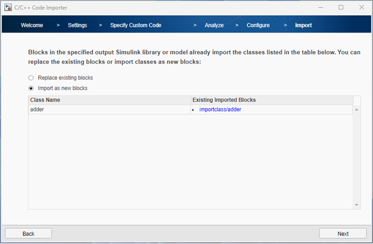Go to the Welcome step

(x=32, y=25)
